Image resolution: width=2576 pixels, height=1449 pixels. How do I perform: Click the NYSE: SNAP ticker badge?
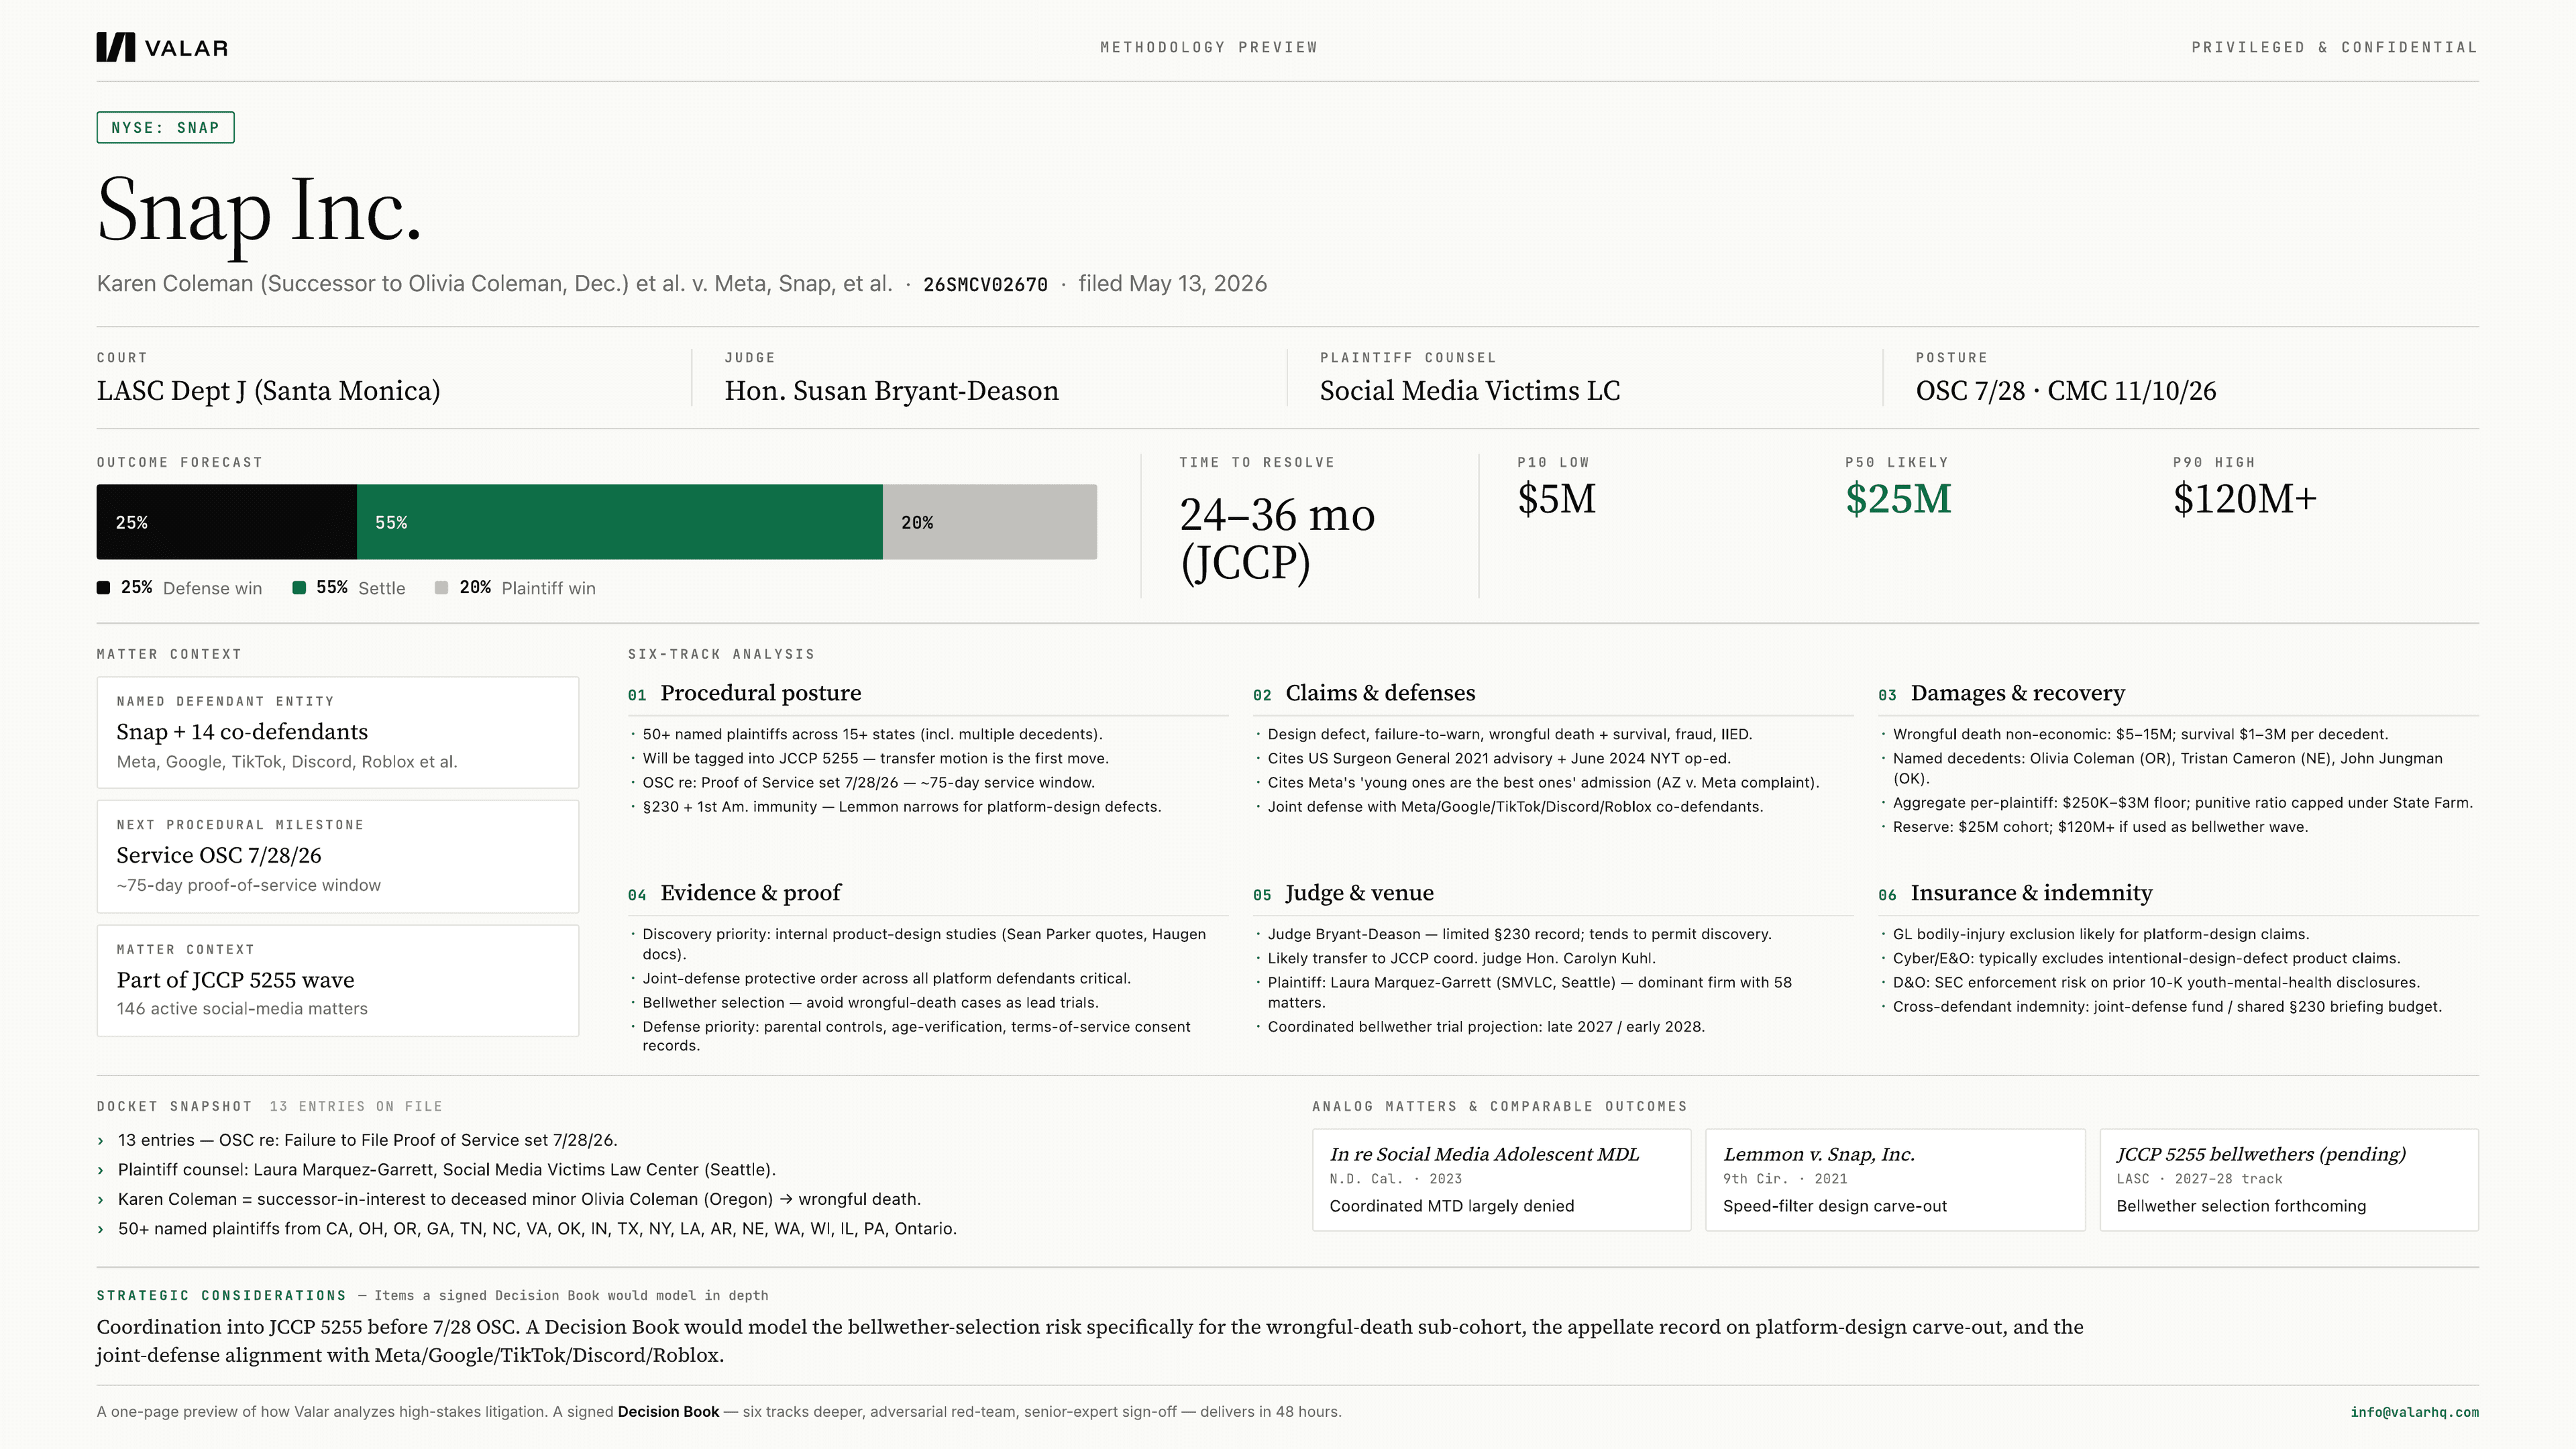click(165, 128)
